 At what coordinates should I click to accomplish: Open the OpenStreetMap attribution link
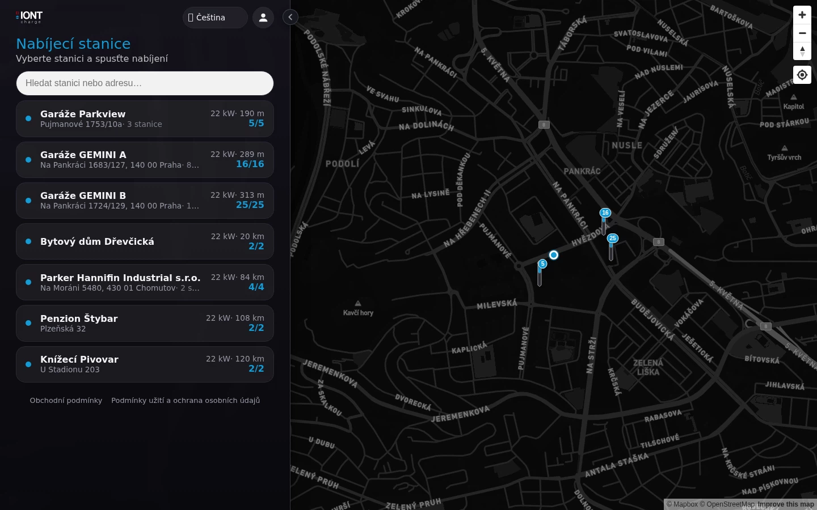[727, 504]
